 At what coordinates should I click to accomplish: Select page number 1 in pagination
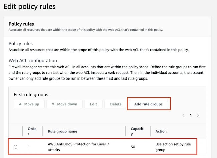point(191,115)
